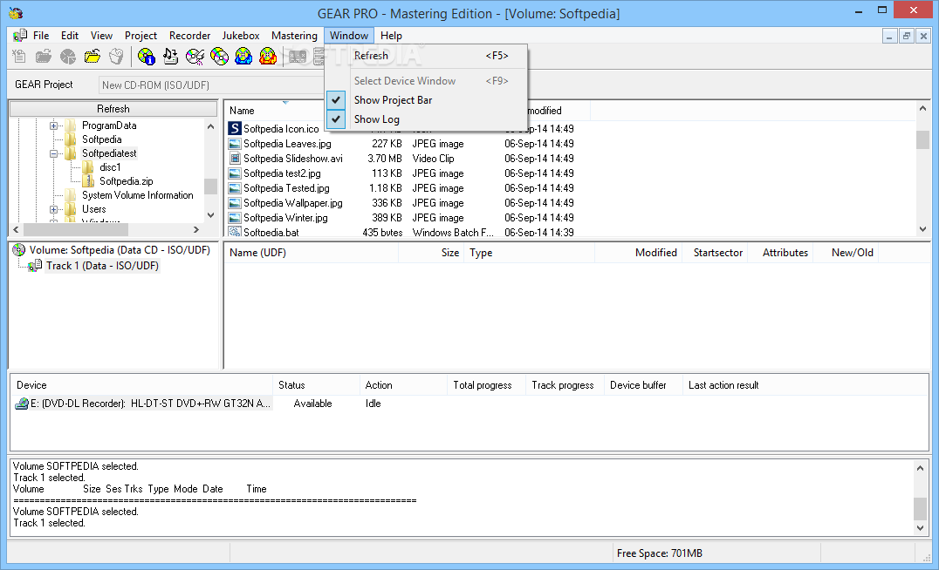The height and width of the screenshot is (570, 939).
Task: Click the two-discs copy disc icon
Action: (x=219, y=57)
